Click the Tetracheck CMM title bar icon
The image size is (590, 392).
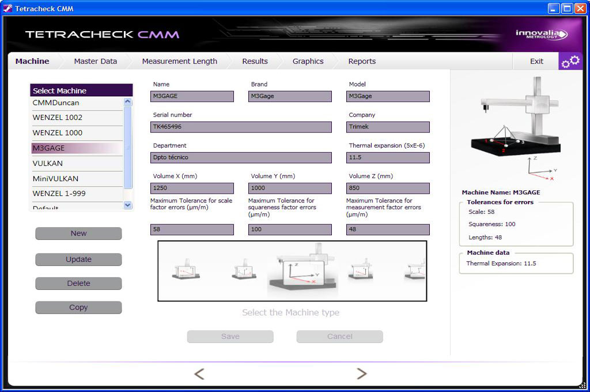pos(8,9)
